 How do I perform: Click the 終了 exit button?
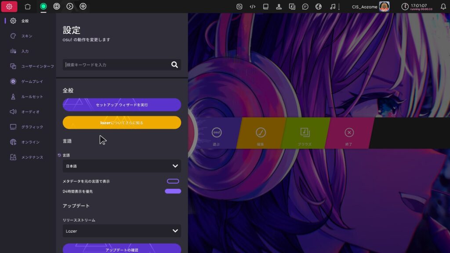(349, 133)
